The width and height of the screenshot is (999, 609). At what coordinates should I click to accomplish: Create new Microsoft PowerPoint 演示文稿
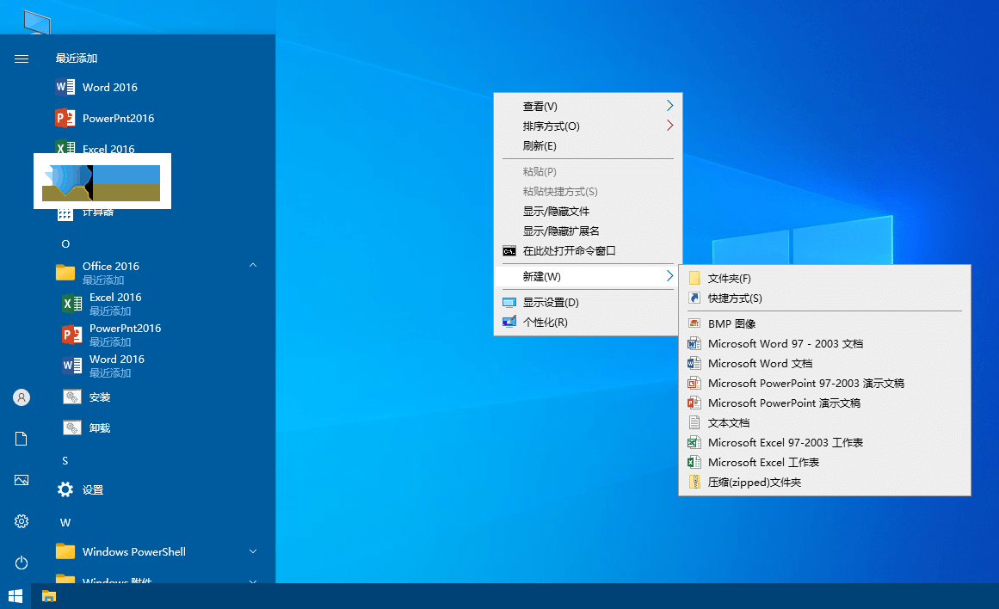(x=824, y=403)
